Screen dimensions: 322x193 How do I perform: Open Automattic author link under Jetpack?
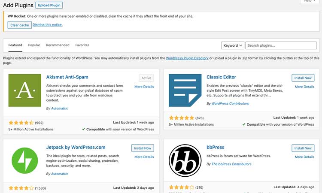point(59,174)
